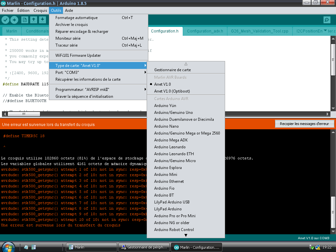
Task: Open the Fichier menu
Action: (x=8, y=10)
